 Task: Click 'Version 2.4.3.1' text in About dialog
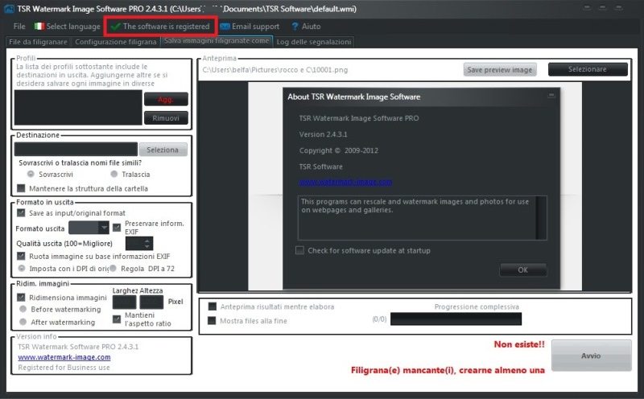click(x=324, y=134)
